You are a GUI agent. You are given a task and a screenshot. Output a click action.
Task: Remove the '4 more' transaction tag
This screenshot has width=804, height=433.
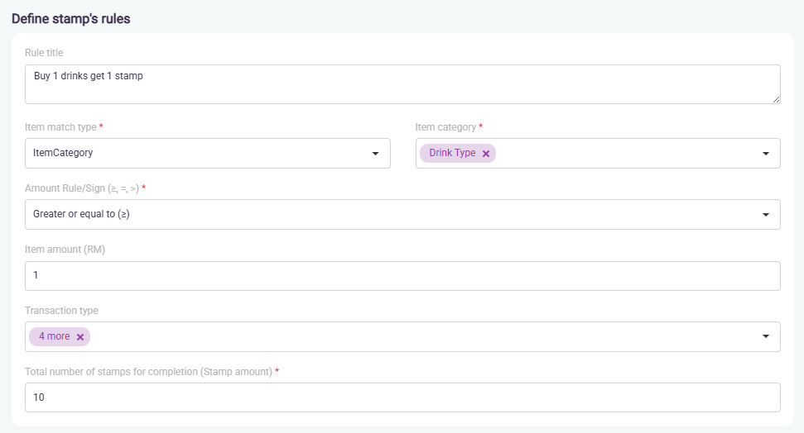click(x=80, y=337)
